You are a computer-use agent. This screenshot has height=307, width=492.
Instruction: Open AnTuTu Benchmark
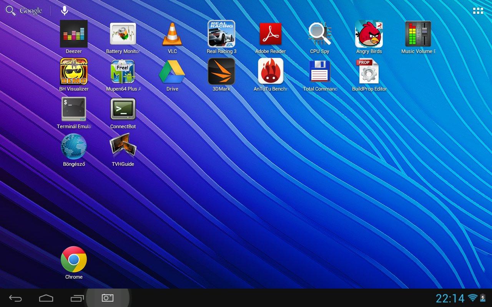(271, 74)
